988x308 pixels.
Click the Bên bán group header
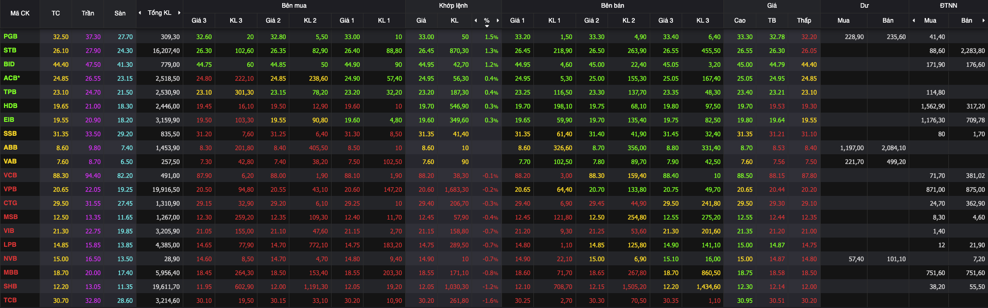613,6
